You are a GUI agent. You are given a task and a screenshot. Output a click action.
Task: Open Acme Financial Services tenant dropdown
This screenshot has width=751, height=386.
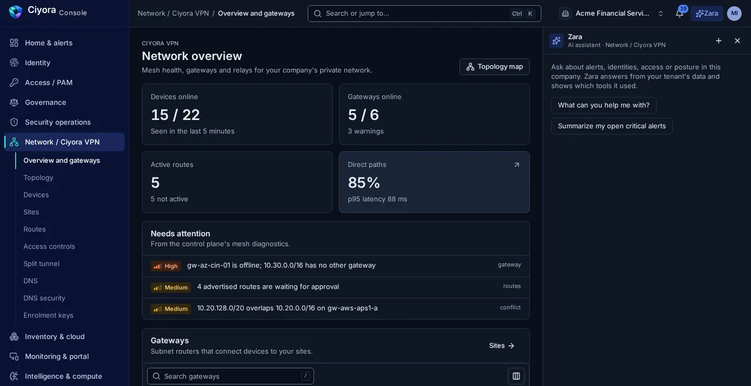pos(613,13)
